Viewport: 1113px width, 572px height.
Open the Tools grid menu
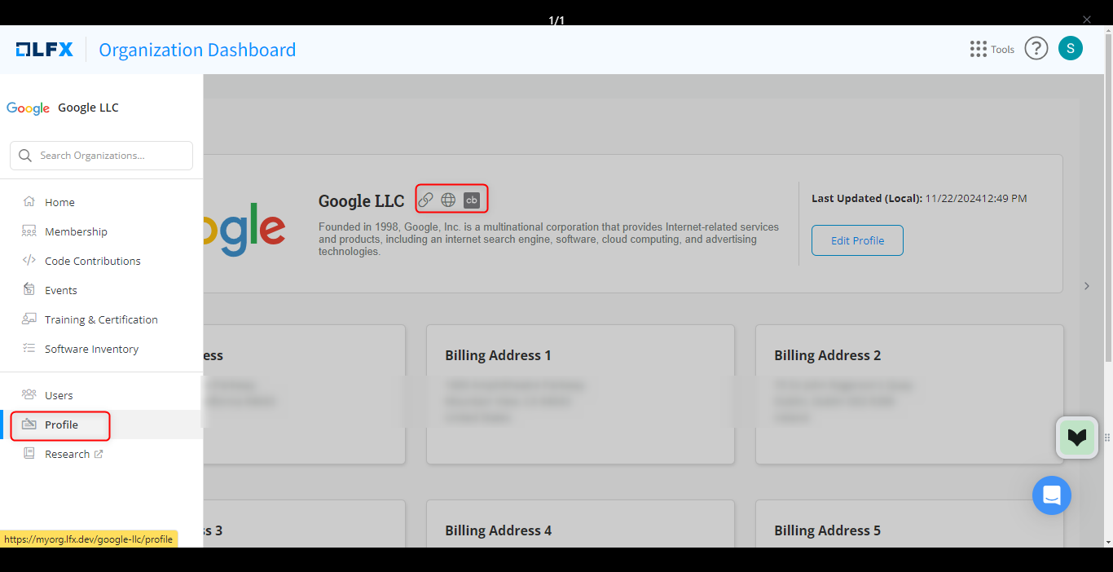(991, 49)
